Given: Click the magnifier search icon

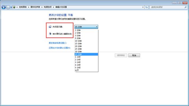Looking at the screenshot, I should click(185, 7).
